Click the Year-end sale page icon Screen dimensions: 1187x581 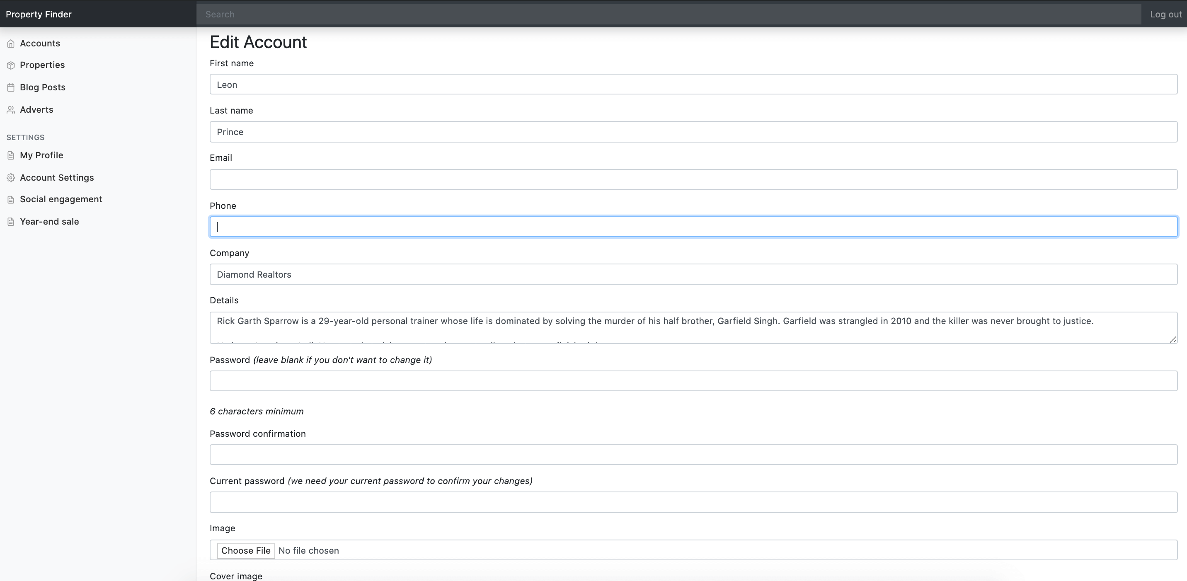coord(11,221)
